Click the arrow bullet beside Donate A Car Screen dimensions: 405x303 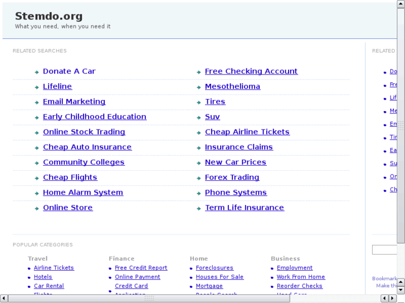coord(37,72)
